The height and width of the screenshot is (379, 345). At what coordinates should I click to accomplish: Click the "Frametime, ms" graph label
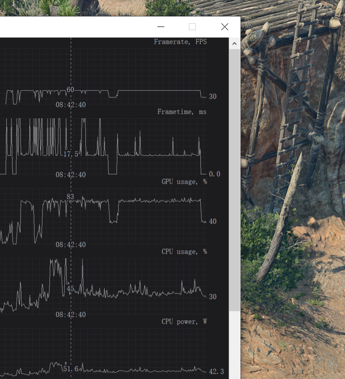point(182,112)
